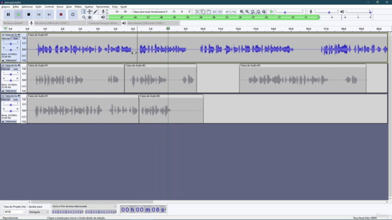Open the Windows WASAPI audio host dropdown
This screenshot has height=220, width=392.
[15, 23]
